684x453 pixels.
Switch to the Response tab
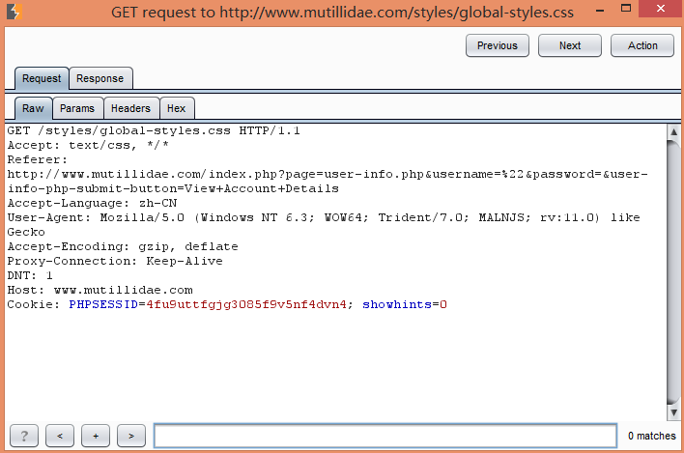(x=100, y=78)
